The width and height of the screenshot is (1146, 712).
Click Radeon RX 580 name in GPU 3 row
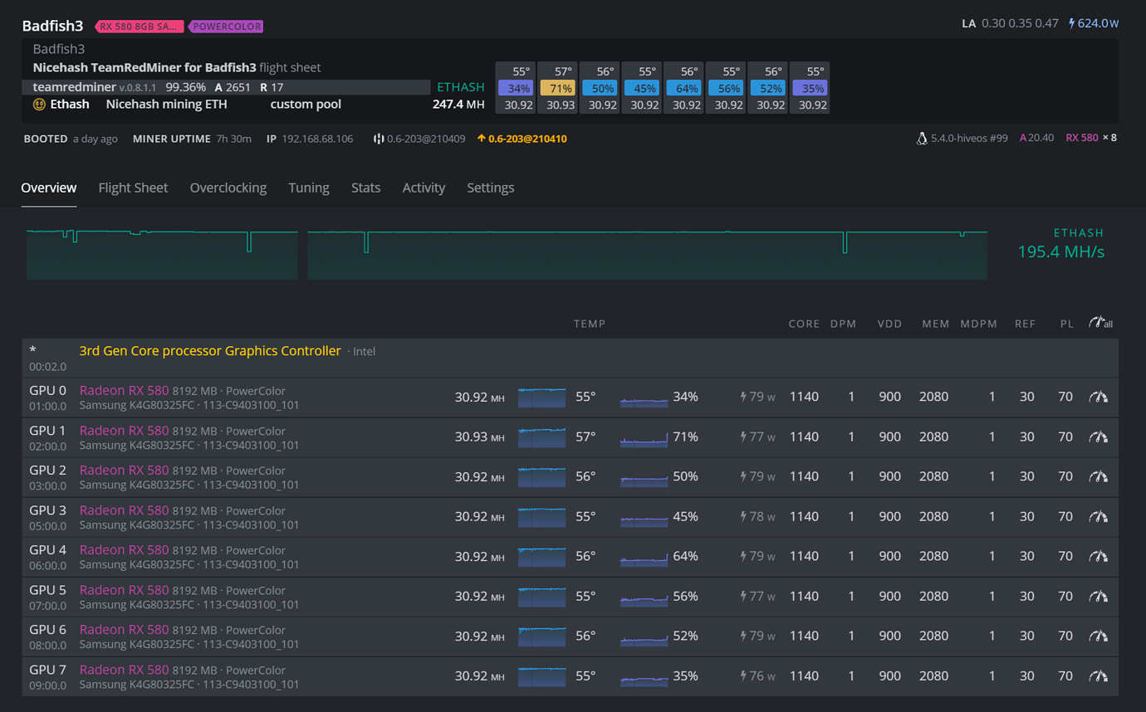(x=124, y=510)
